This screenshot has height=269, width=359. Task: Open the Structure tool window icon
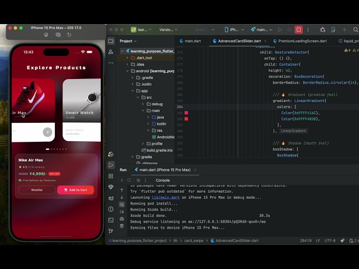pos(111,52)
